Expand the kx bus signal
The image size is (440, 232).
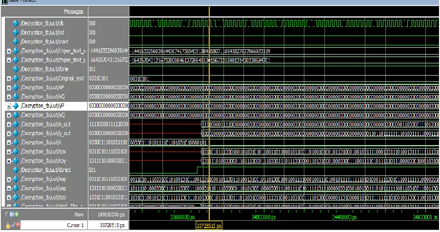[9, 152]
